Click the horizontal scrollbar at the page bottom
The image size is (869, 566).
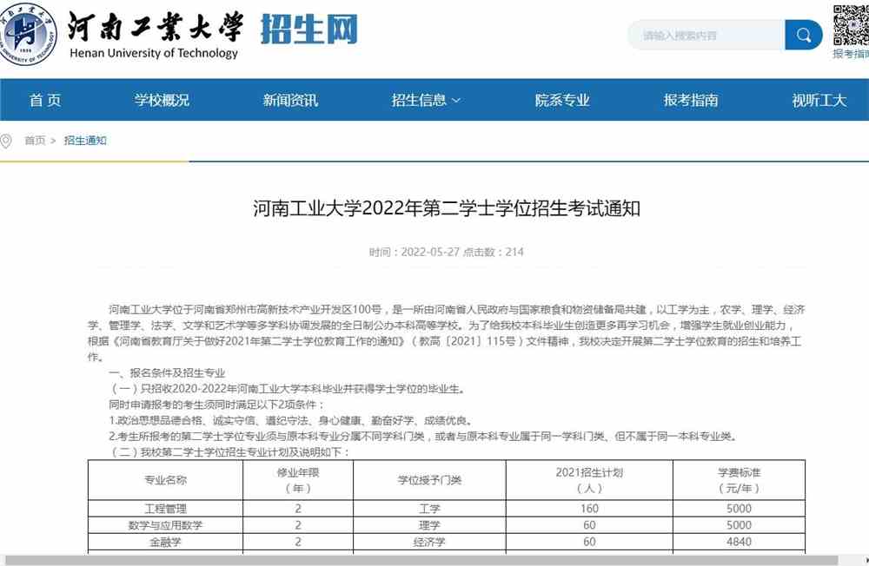click(421, 560)
